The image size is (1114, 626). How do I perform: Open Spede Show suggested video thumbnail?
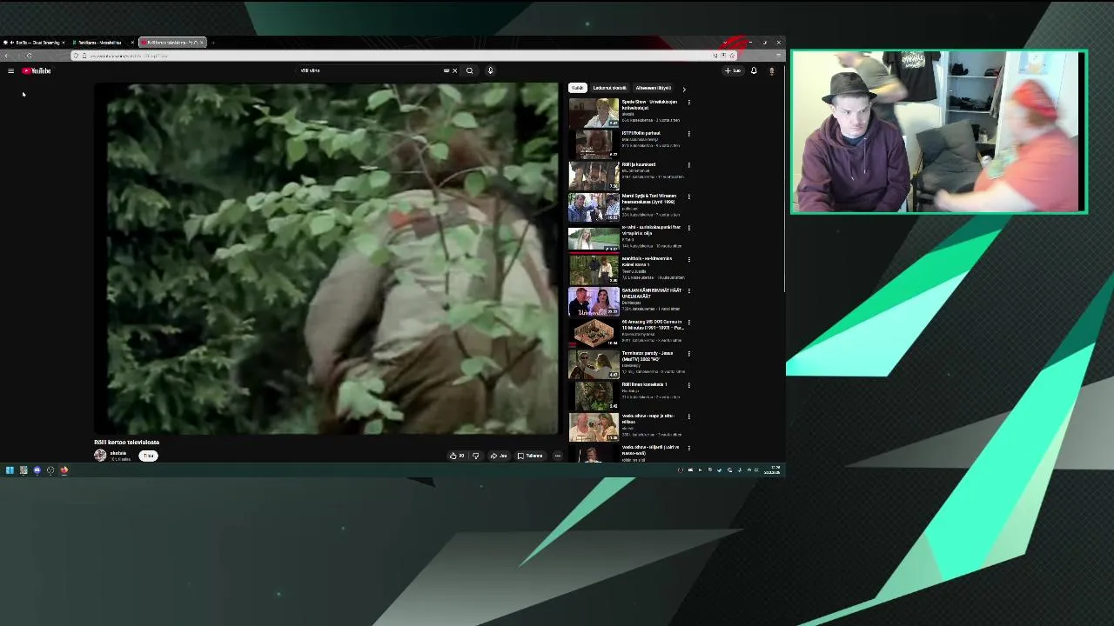click(x=594, y=112)
